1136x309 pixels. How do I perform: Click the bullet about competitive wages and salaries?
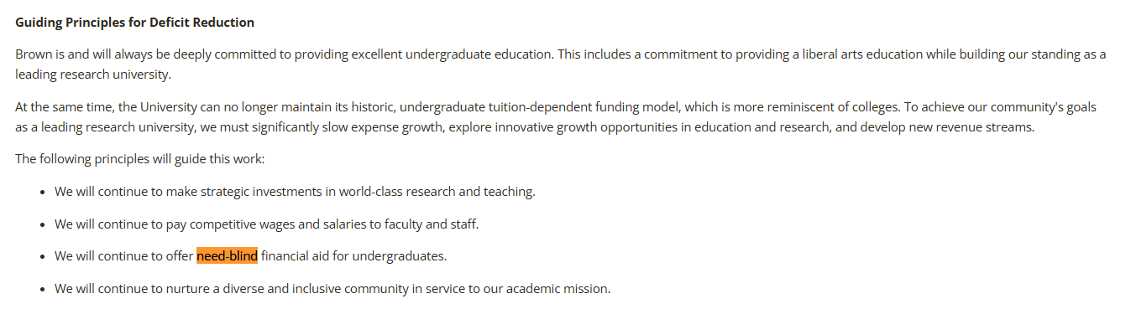point(267,224)
